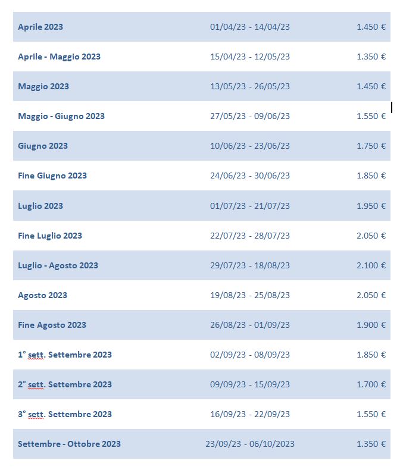403x473 pixels.
Task: Click the Agosto 2023 row label
Action: (x=43, y=295)
